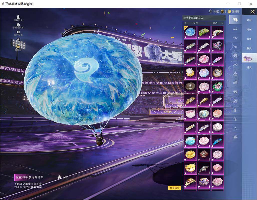Screen dimensions: 257x200
Task: Select the pink square cushion parachute thumbnail
Action: [x=217, y=168]
